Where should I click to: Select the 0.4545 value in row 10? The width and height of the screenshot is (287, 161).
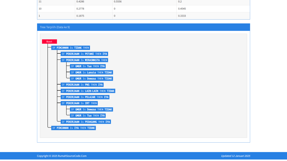182,9
